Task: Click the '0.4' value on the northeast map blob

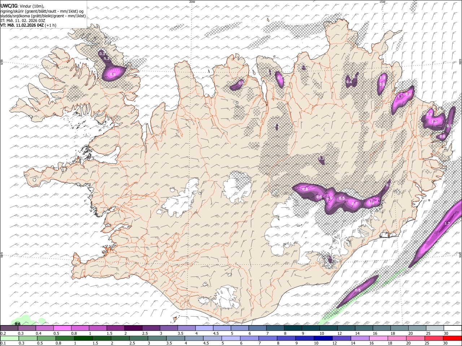Action: click(x=349, y=82)
